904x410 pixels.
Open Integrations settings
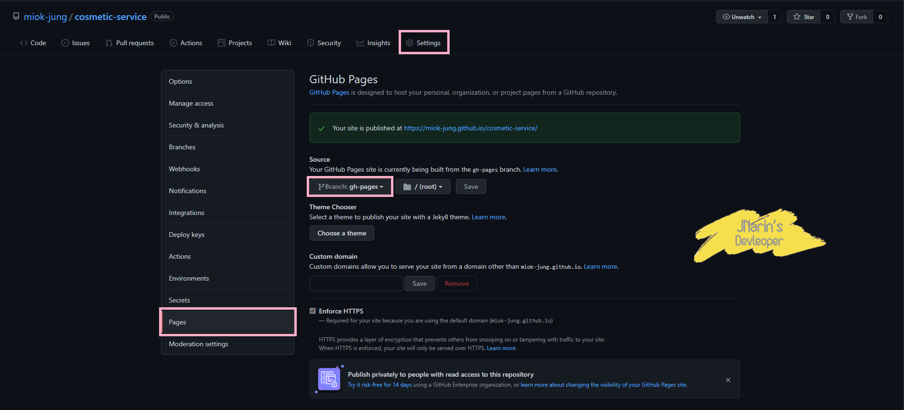click(x=228, y=213)
